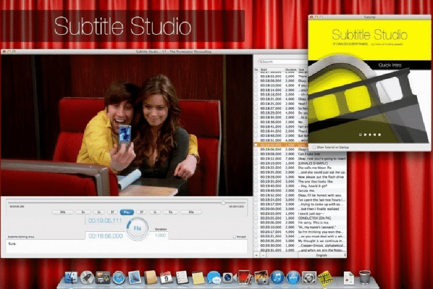Viewport: 433px width, 289px height.
Task: Click the magnifier icon in the Search field
Action: tap(261, 62)
